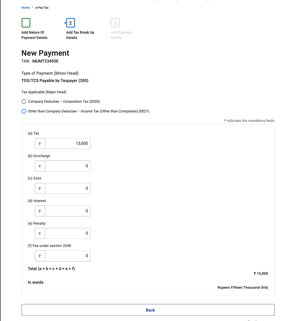Click the Type of Payment (Minor Head) label

(x=50, y=73)
